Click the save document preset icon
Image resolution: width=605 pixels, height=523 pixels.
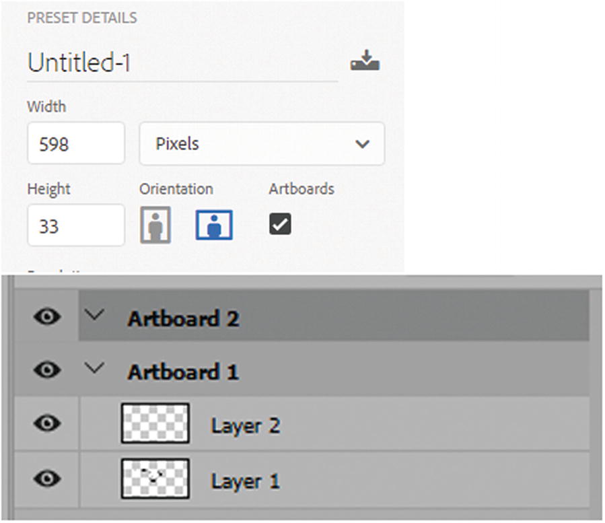365,62
